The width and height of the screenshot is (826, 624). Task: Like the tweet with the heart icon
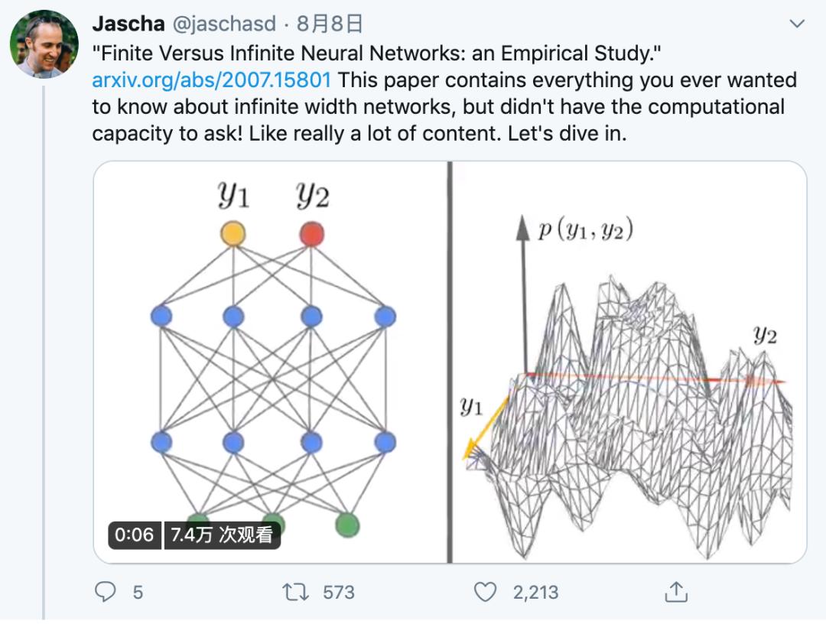(x=485, y=591)
